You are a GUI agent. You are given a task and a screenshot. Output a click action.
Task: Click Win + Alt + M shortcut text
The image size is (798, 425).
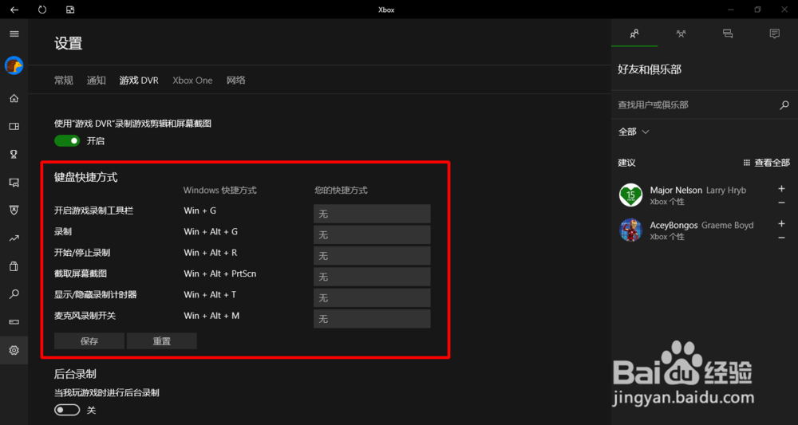(211, 316)
